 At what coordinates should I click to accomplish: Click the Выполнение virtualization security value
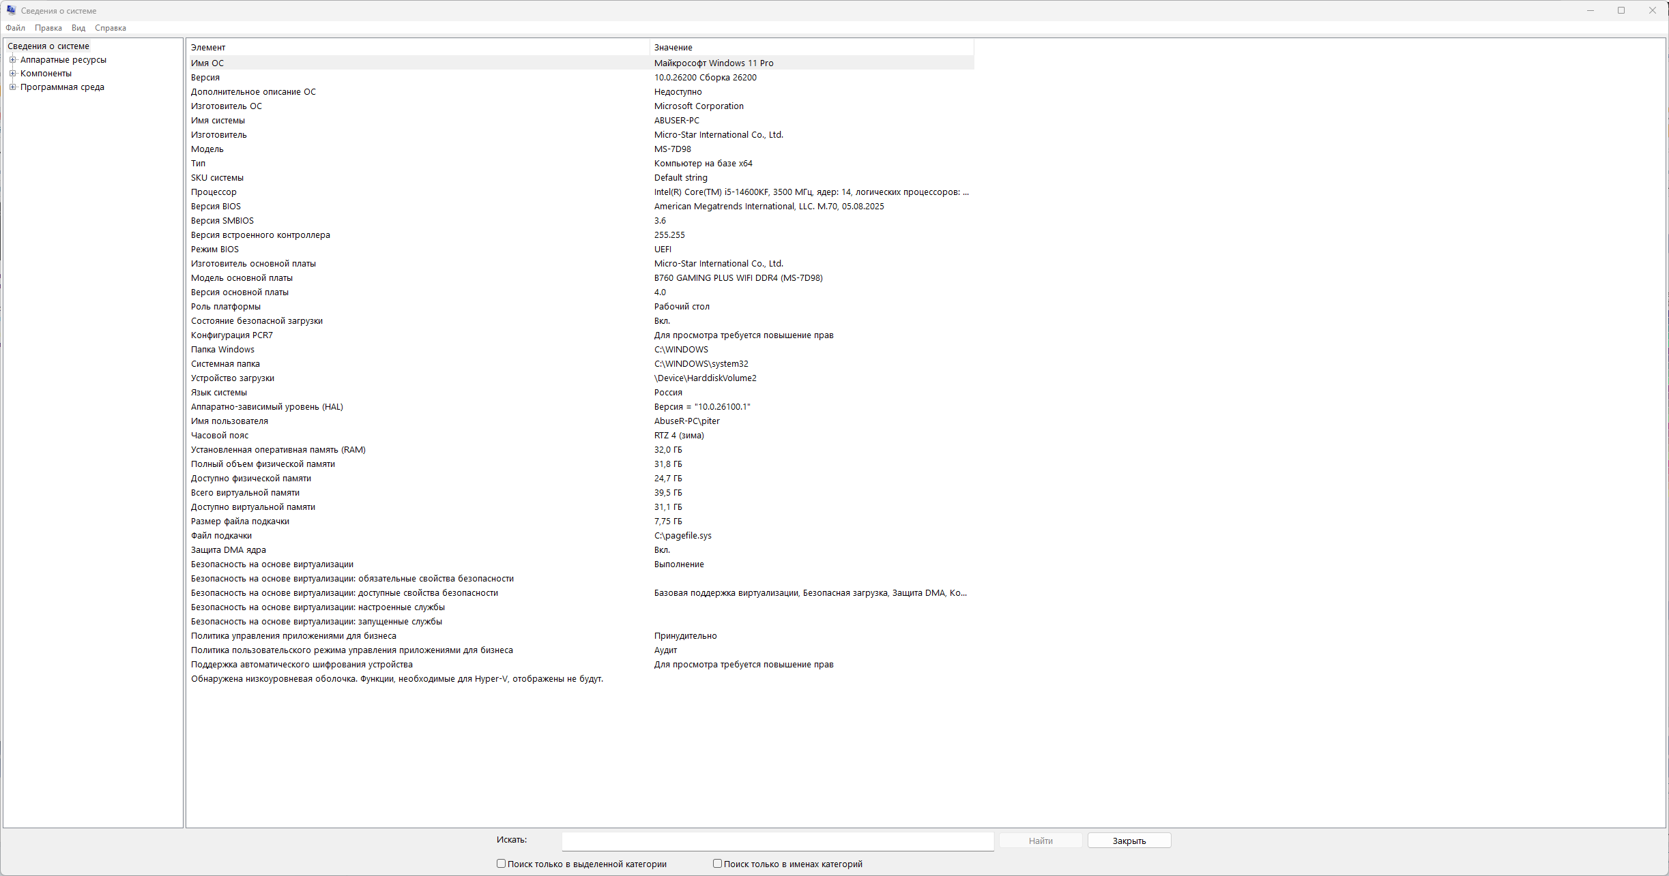coord(679,564)
